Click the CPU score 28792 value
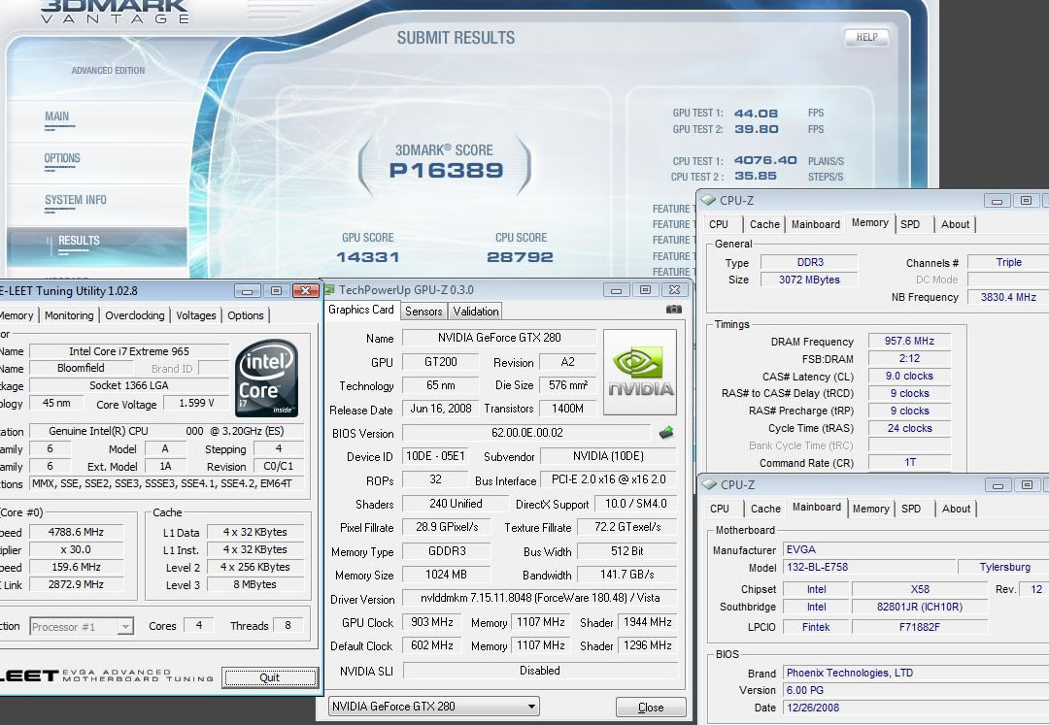This screenshot has height=725, width=1049. (x=520, y=257)
